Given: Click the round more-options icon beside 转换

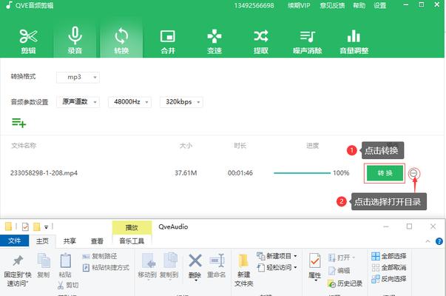Looking at the screenshot, I should (x=414, y=173).
